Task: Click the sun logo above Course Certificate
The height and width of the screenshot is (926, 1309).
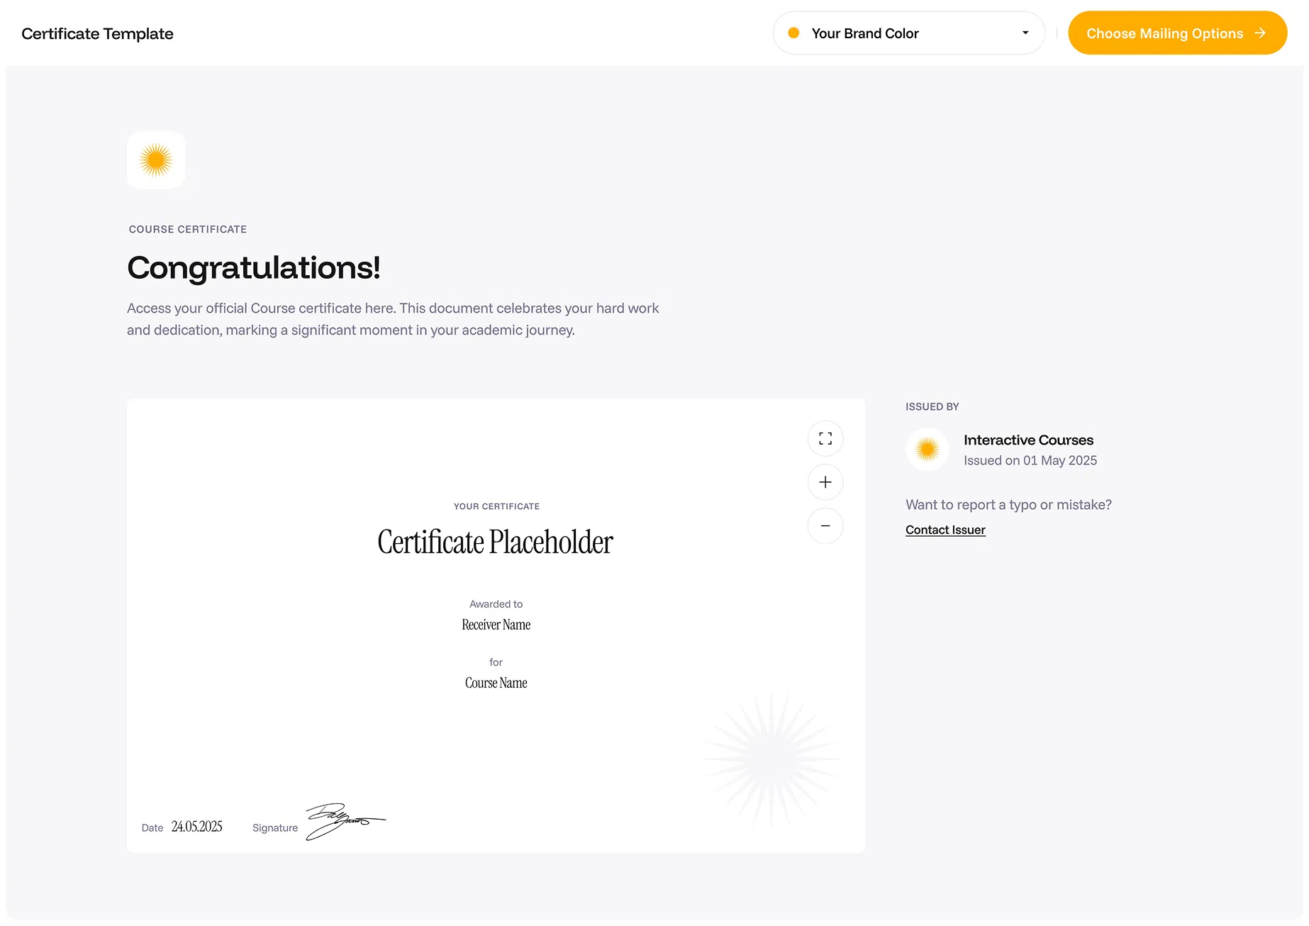Action: pos(156,160)
